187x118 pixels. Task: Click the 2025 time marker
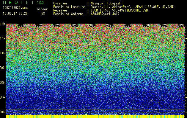point(92,25)
